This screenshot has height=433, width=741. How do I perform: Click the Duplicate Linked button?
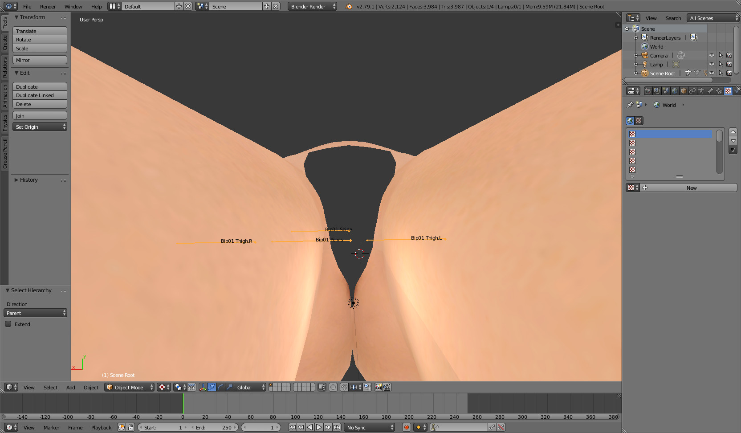(40, 95)
